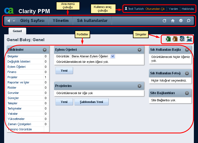Open Vakalar notifications link
The height and width of the screenshot is (143, 198).
pyautogui.click(x=12, y=114)
